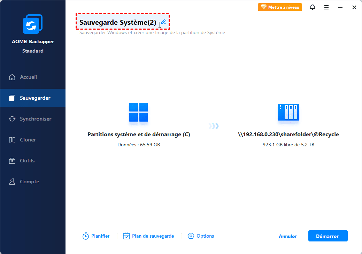Image resolution: width=362 pixels, height=254 pixels.
Task: Open the Outils toolbox section
Action: pyautogui.click(x=33, y=161)
